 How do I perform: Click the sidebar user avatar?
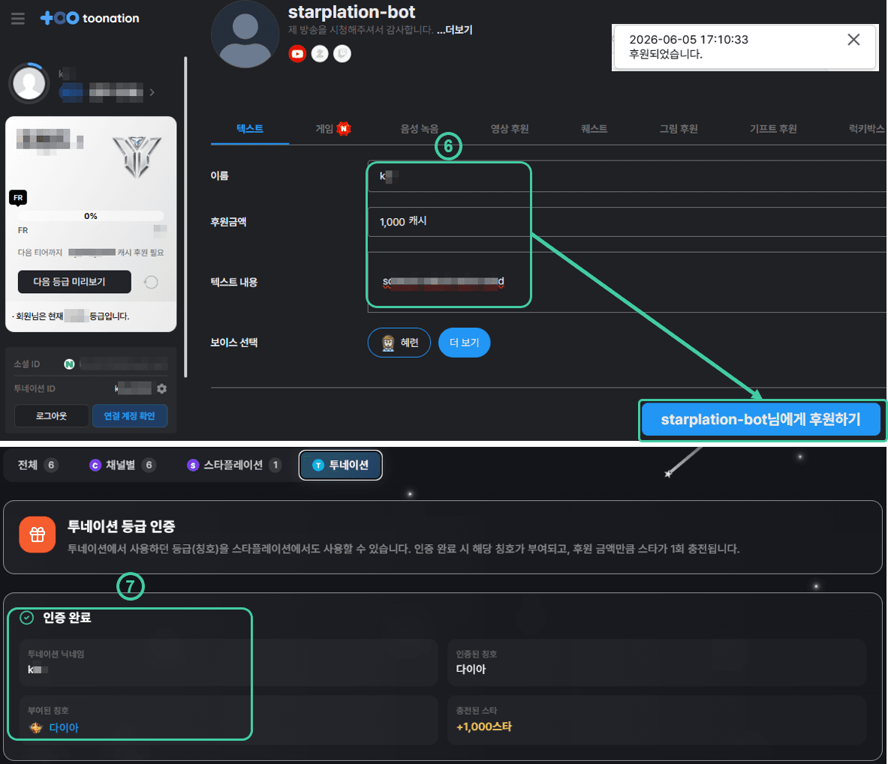tap(29, 83)
